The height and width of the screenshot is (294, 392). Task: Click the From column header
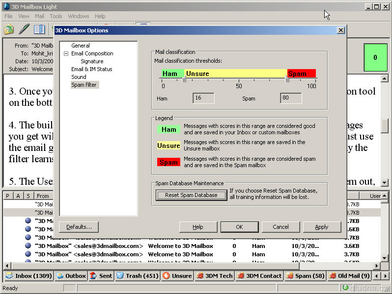43,196
